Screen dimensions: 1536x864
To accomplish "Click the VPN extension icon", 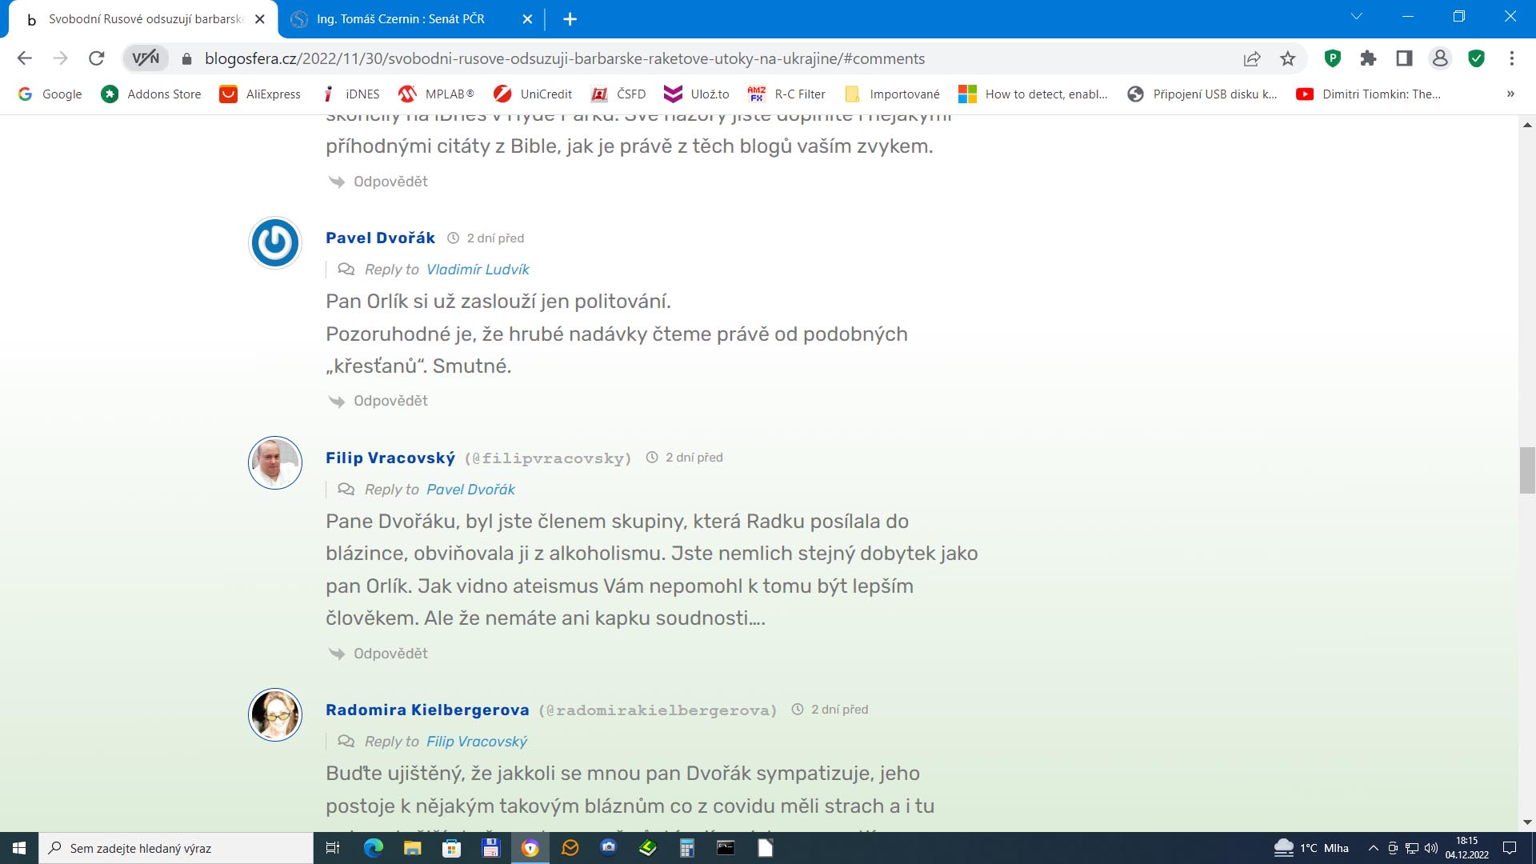I will coord(146,58).
